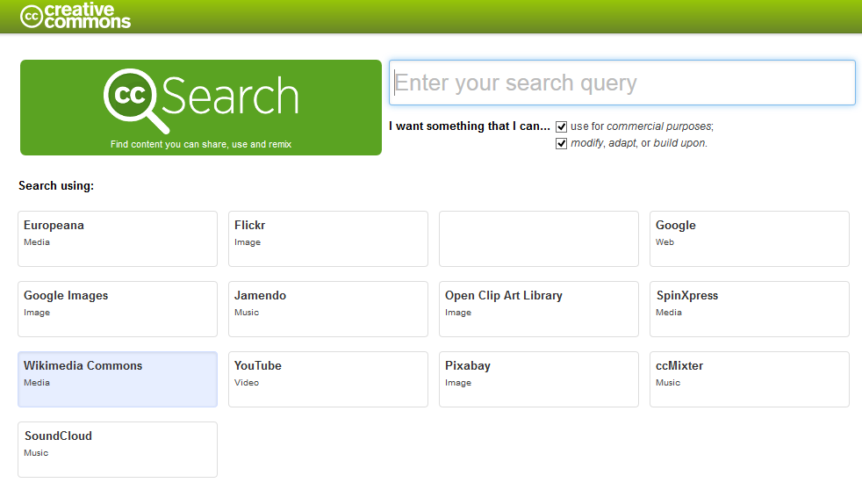Viewport: 862px width, 490px height.
Task: Select SpinXpress media search
Action: [x=749, y=308]
